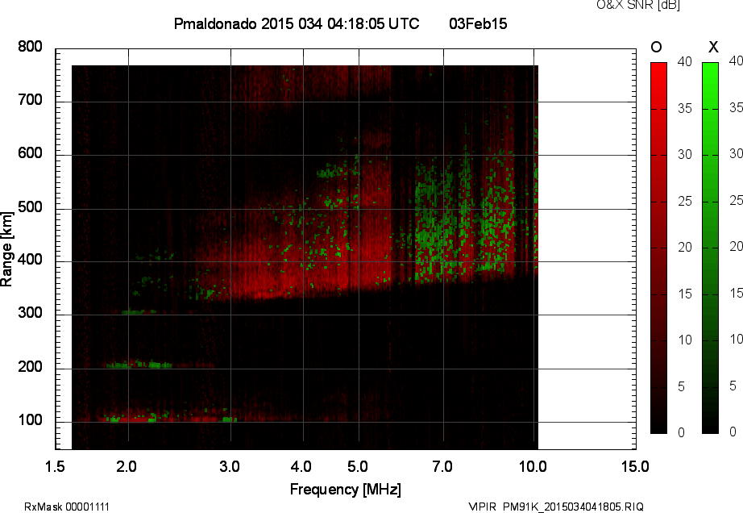Image resolution: width=743 pixels, height=513 pixels.
Task: Click the 2.0 tick on the frequency axis
Action: (127, 466)
